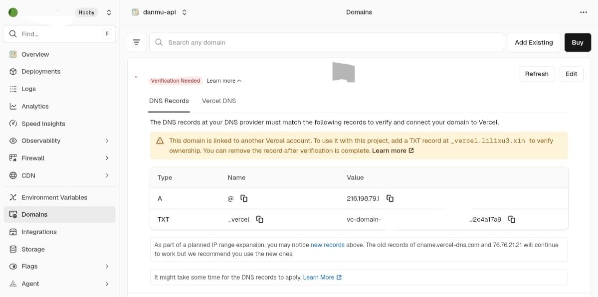Click the Domains page title

(x=359, y=12)
